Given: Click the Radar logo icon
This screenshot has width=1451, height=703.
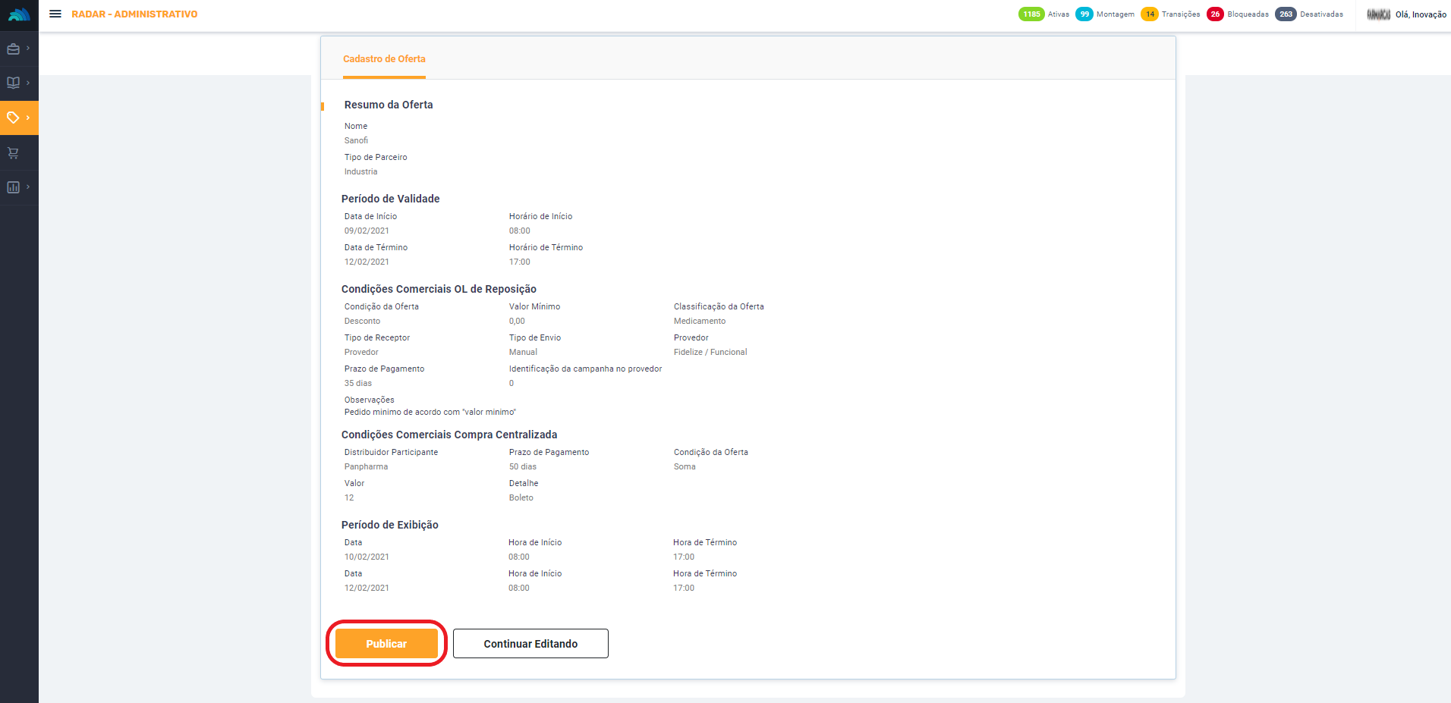Looking at the screenshot, I should click(x=19, y=14).
